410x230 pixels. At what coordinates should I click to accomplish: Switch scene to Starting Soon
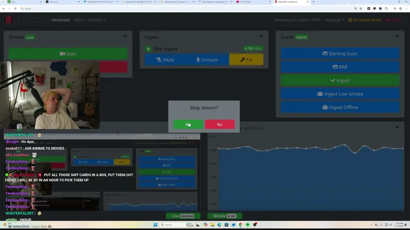click(340, 54)
